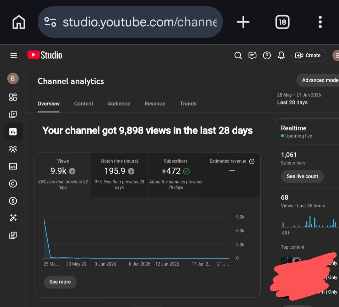The image size is (339, 307).
Task: Open the Last 28 days date range dropdown
Action: pyautogui.click(x=299, y=99)
